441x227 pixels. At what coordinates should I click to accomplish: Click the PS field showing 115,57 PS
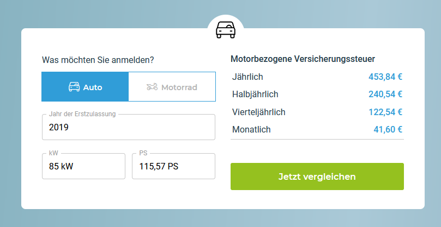click(173, 167)
